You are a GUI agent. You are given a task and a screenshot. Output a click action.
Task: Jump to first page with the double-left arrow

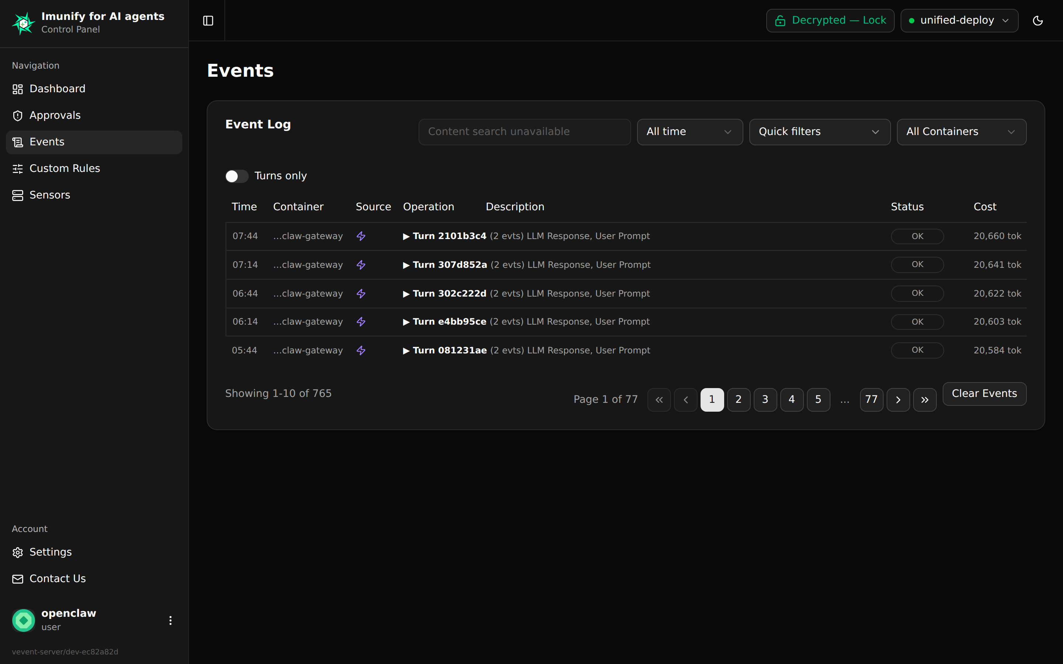659,400
